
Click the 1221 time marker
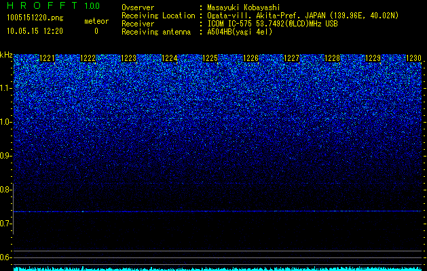tap(48, 58)
